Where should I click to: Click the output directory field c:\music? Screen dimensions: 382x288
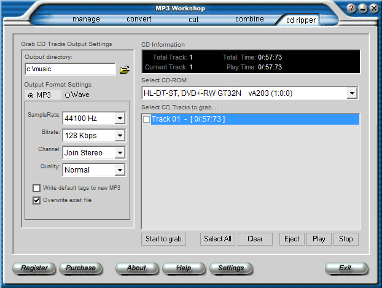(70, 69)
